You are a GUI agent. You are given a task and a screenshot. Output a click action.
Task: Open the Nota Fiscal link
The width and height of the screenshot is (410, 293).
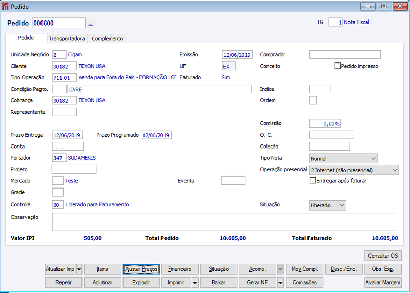[357, 22]
